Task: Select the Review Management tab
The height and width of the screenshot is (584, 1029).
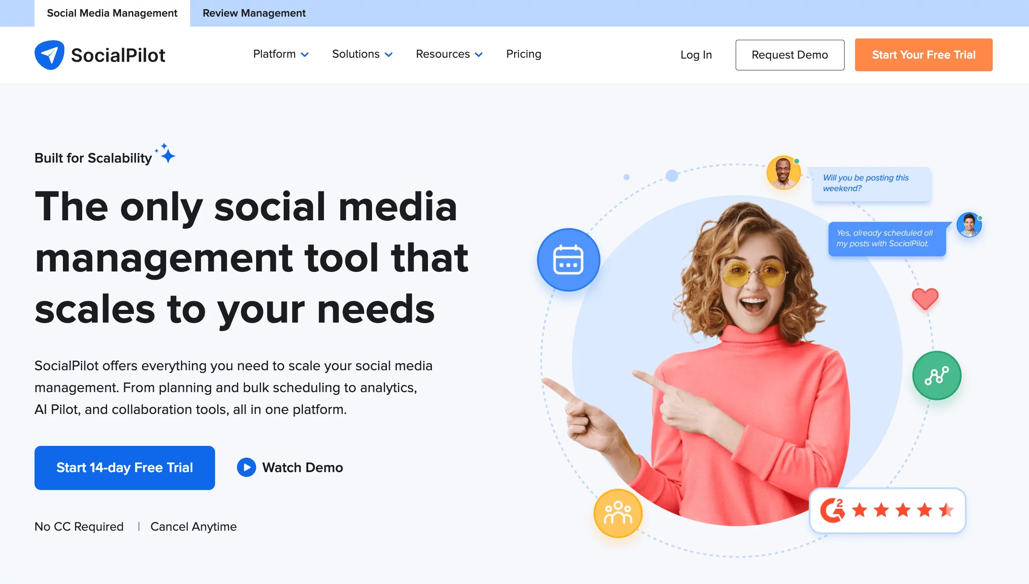Action: [254, 14]
